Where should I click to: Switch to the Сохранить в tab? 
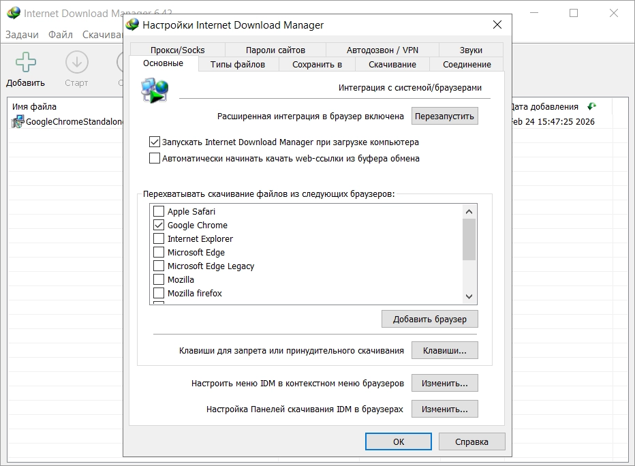coord(317,64)
